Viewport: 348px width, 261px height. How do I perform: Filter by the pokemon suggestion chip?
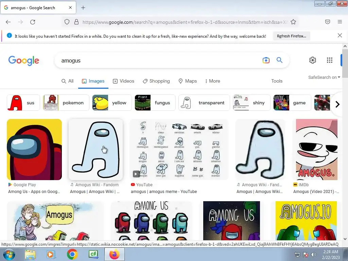(66, 103)
